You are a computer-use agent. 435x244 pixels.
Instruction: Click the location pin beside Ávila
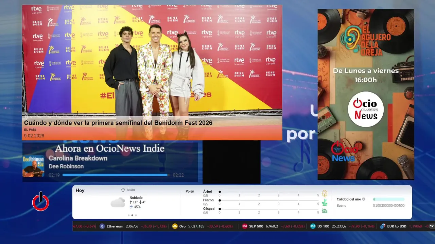click(123, 190)
